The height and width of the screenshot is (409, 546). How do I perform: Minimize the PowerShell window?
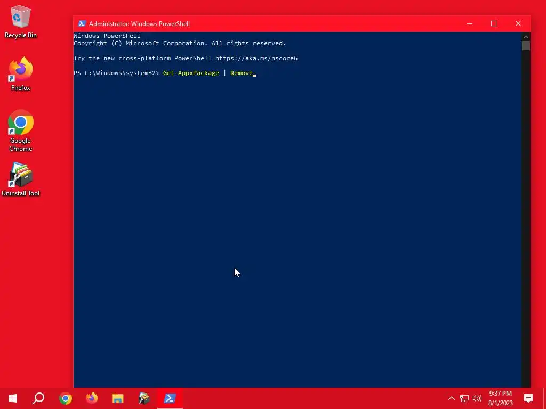[x=470, y=23]
